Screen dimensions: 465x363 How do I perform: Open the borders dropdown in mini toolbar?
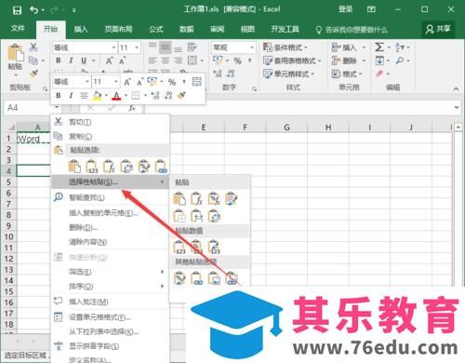(145, 96)
